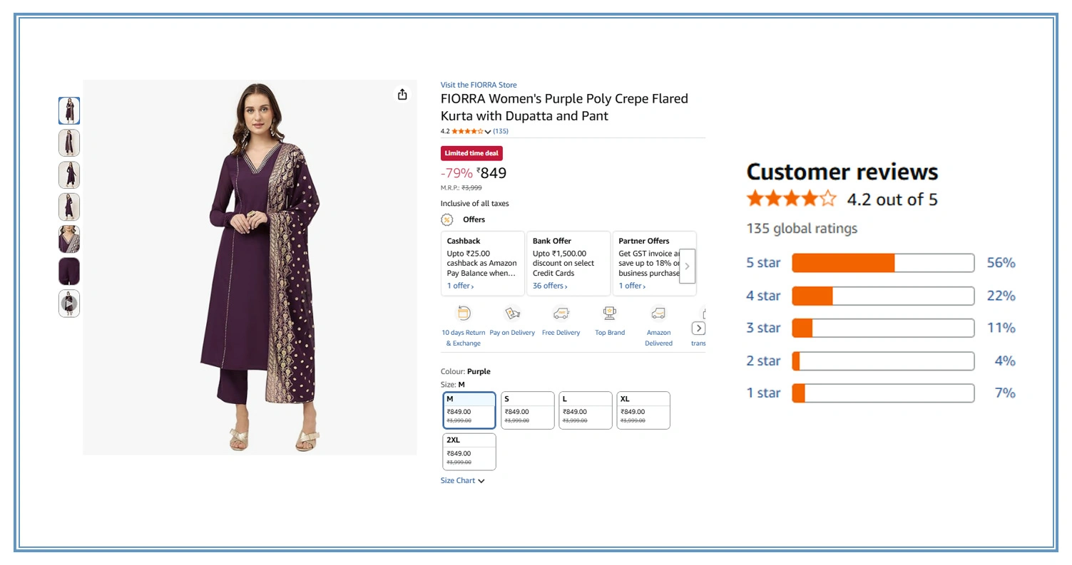
Task: Select size S option
Action: pos(527,410)
